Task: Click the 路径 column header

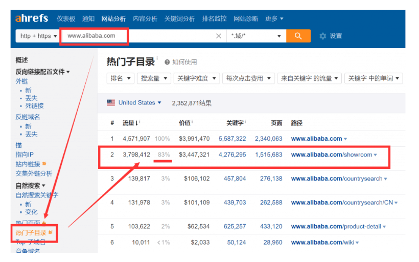Action: click(296, 123)
